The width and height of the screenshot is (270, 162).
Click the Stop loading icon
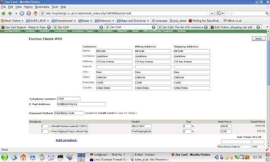[x=29, y=13]
